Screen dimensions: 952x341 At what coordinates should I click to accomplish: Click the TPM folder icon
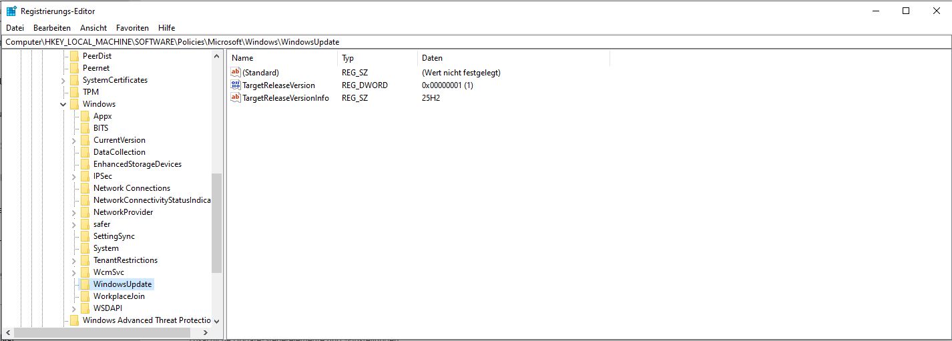(x=74, y=92)
